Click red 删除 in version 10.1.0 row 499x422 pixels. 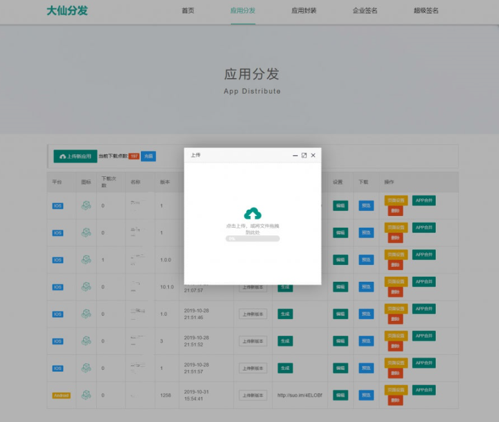pos(395,292)
